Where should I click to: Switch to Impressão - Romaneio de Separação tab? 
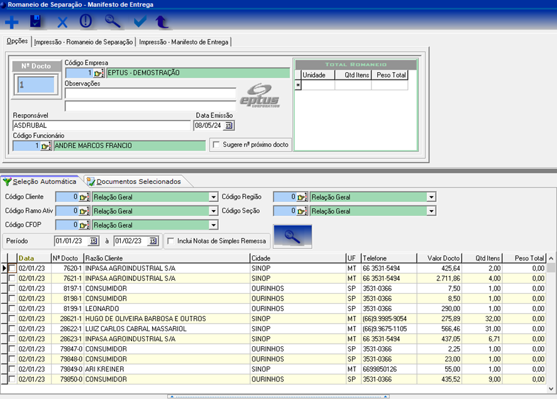coord(84,42)
